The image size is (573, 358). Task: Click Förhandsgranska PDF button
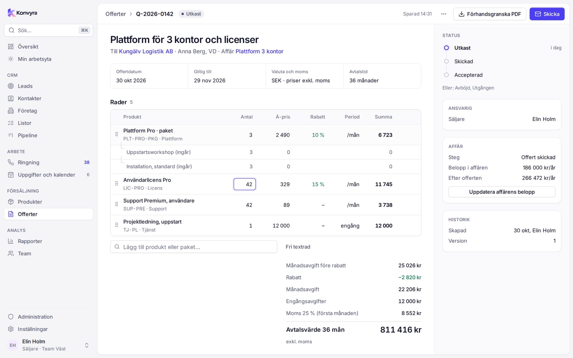tap(490, 14)
